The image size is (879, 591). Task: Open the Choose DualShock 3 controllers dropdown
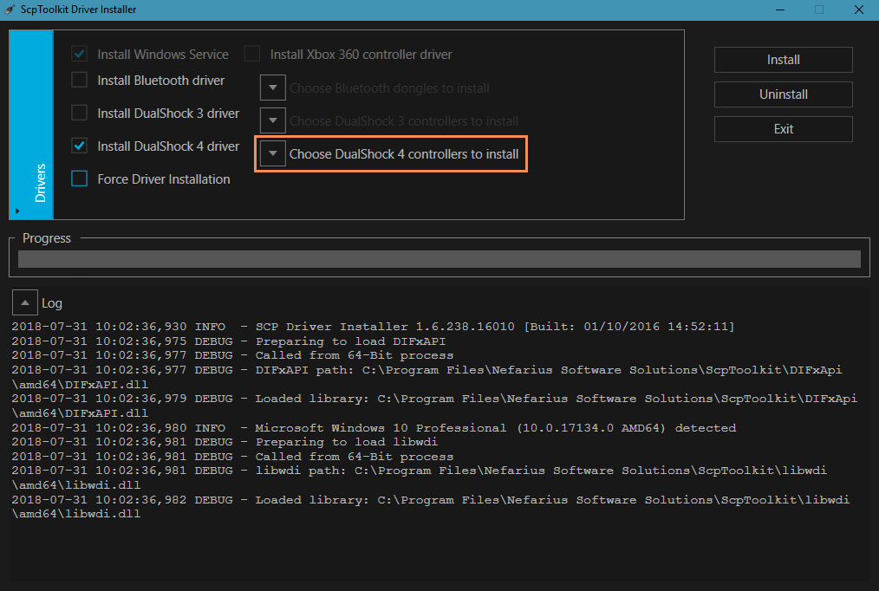coord(273,121)
